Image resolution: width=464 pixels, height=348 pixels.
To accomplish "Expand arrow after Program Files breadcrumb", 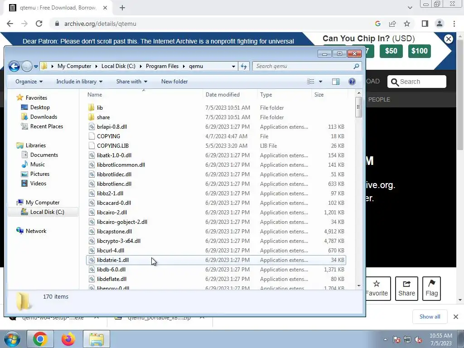I will point(184,66).
